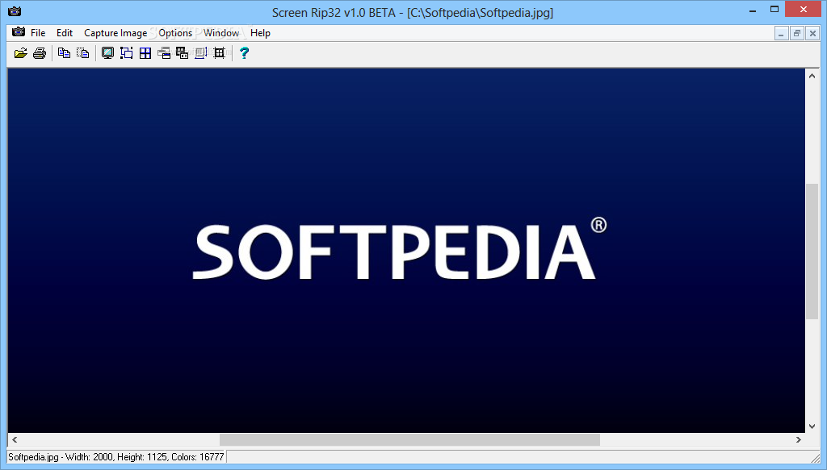Open the Options menu
Image resolution: width=827 pixels, height=470 pixels.
(x=175, y=32)
